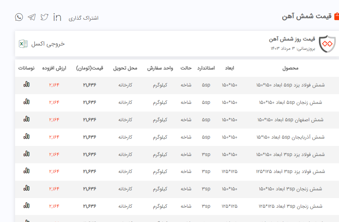This screenshot has height=222, width=339.
Task: Open chart for شمش زنجان 3sp 125*125
Action: click(26, 206)
